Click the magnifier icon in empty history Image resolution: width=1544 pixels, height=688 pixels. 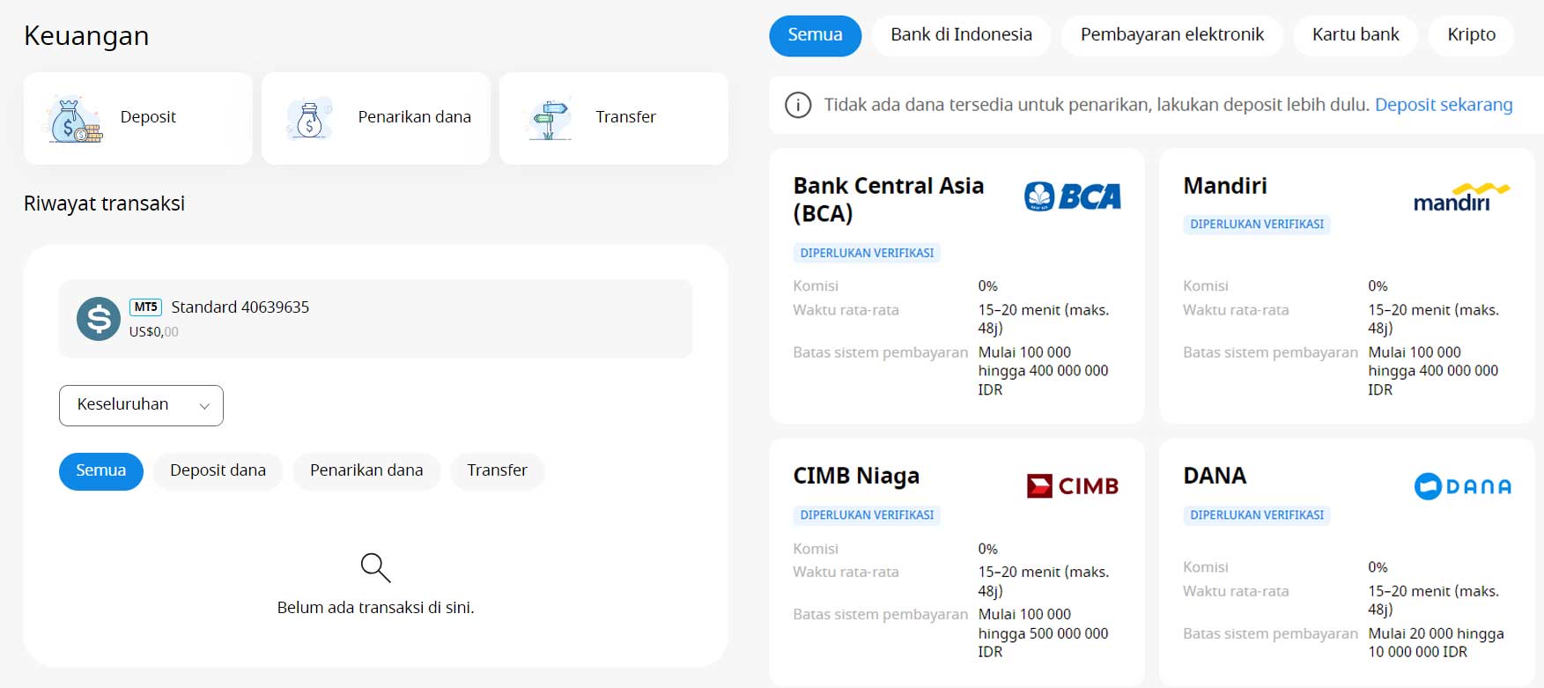pos(375,567)
